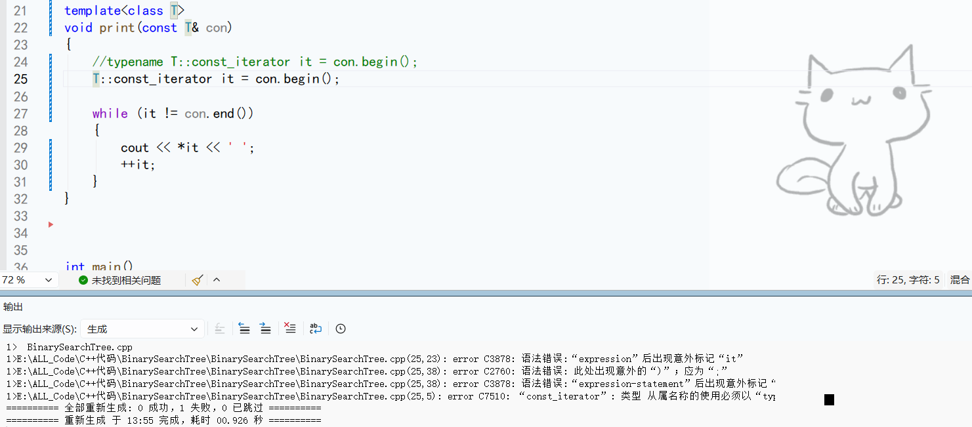The height and width of the screenshot is (427, 972).
Task: Click the bookmark marker beside line 33
Action: pyautogui.click(x=51, y=225)
